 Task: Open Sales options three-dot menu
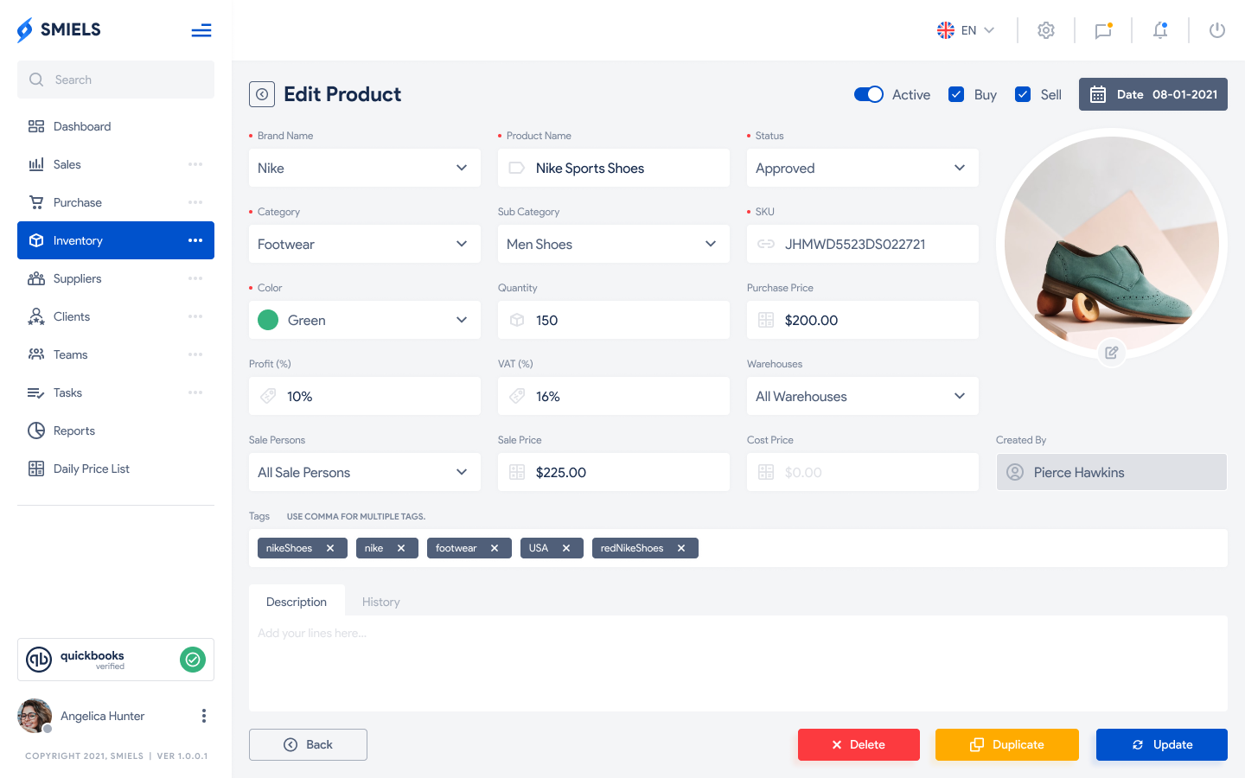click(195, 164)
